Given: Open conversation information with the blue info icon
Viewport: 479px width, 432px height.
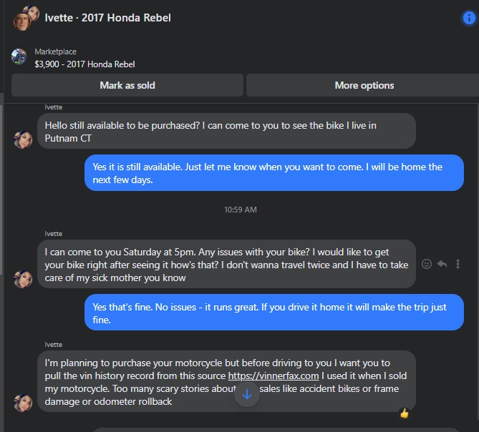Looking at the screenshot, I should coord(468,18).
